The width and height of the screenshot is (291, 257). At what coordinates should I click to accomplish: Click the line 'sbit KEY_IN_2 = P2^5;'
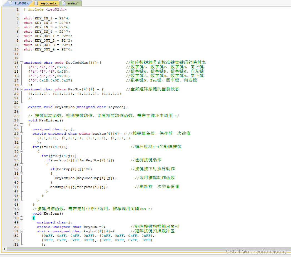(47, 23)
